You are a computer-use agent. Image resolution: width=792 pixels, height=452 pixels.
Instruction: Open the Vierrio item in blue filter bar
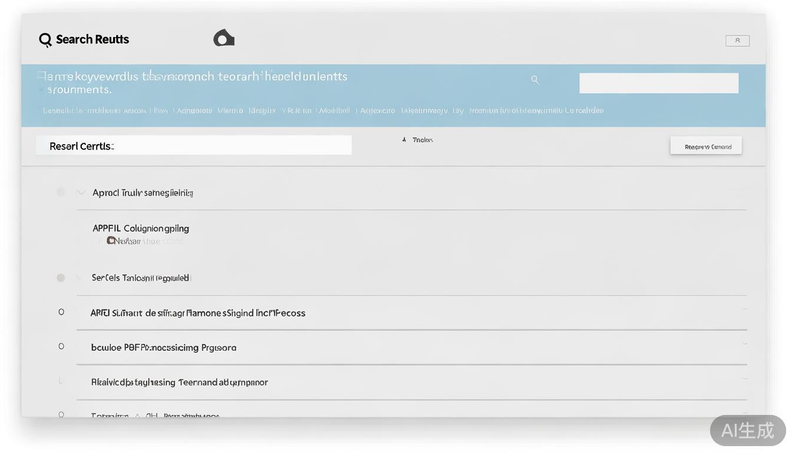230,111
